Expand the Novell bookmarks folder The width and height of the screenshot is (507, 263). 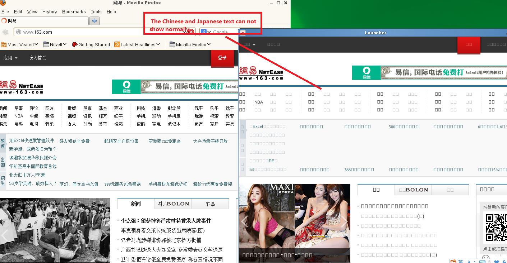pos(55,44)
